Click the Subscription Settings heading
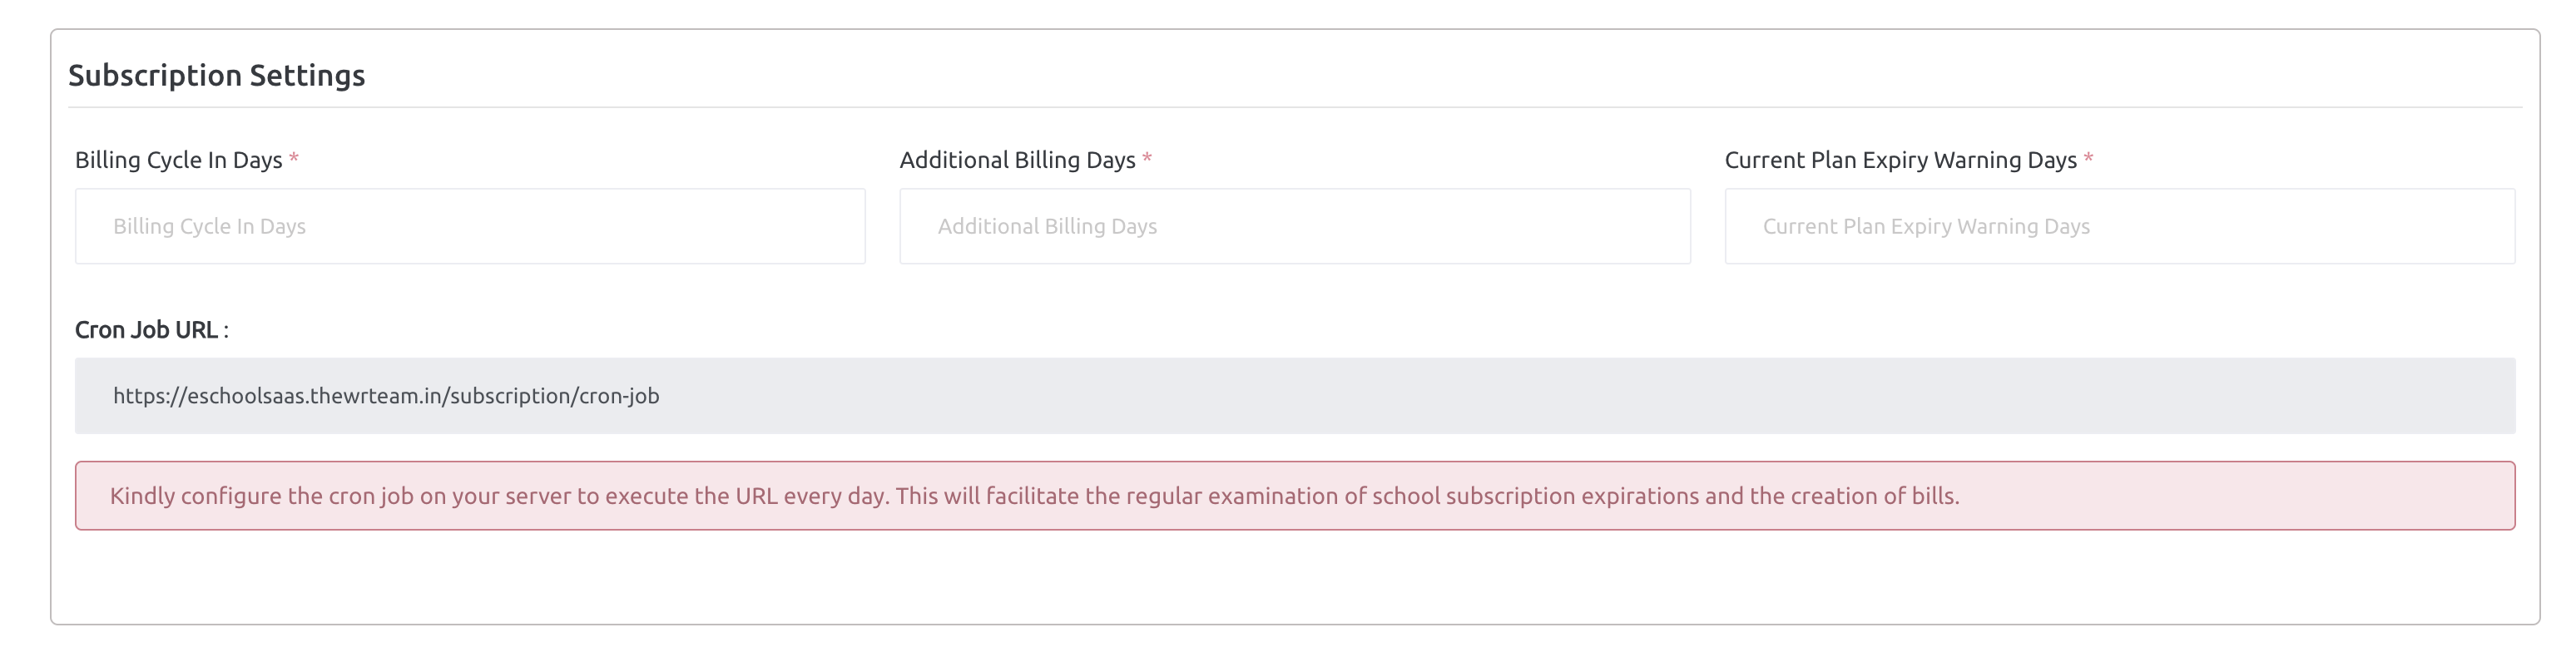This screenshot has width=2576, height=652. [x=216, y=73]
